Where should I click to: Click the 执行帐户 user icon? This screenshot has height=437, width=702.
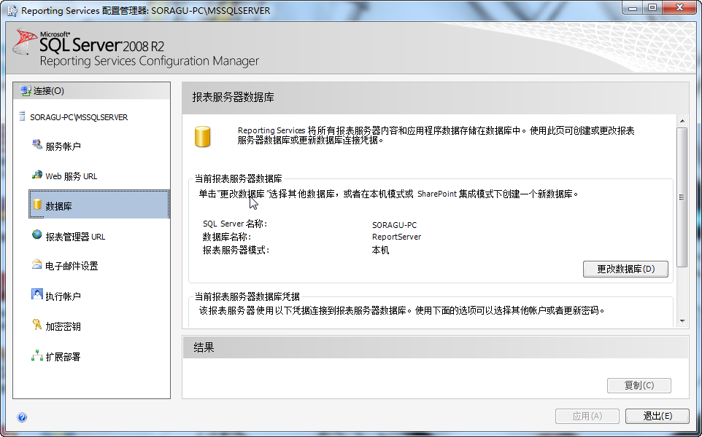point(37,294)
